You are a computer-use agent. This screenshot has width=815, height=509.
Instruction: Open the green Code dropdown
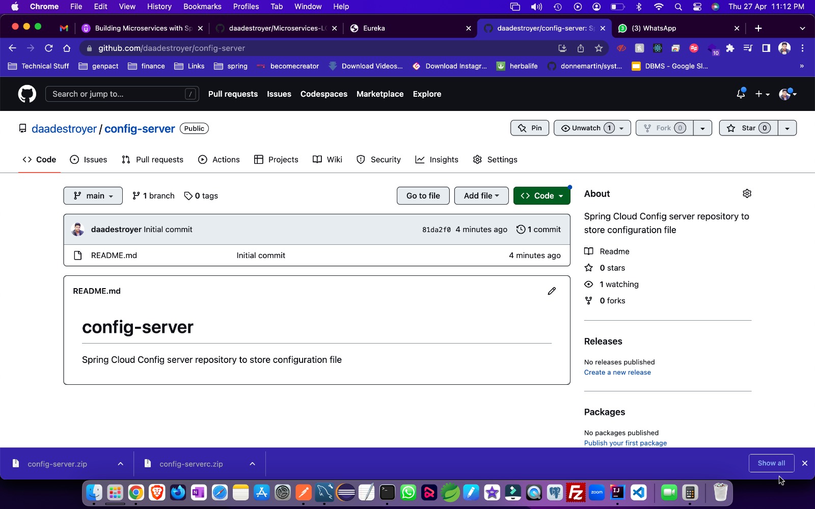point(541,195)
